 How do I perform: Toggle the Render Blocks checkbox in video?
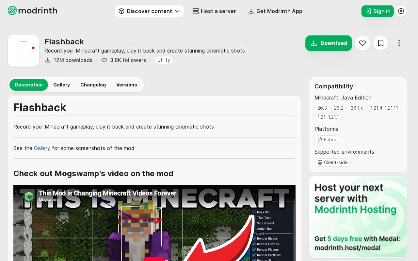pos(254,238)
